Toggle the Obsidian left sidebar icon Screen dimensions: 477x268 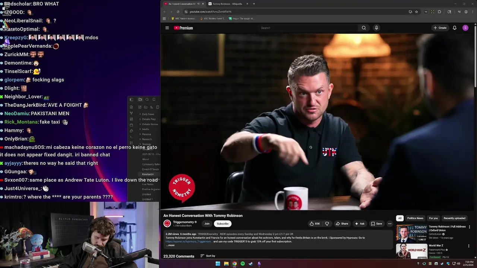pyautogui.click(x=131, y=99)
